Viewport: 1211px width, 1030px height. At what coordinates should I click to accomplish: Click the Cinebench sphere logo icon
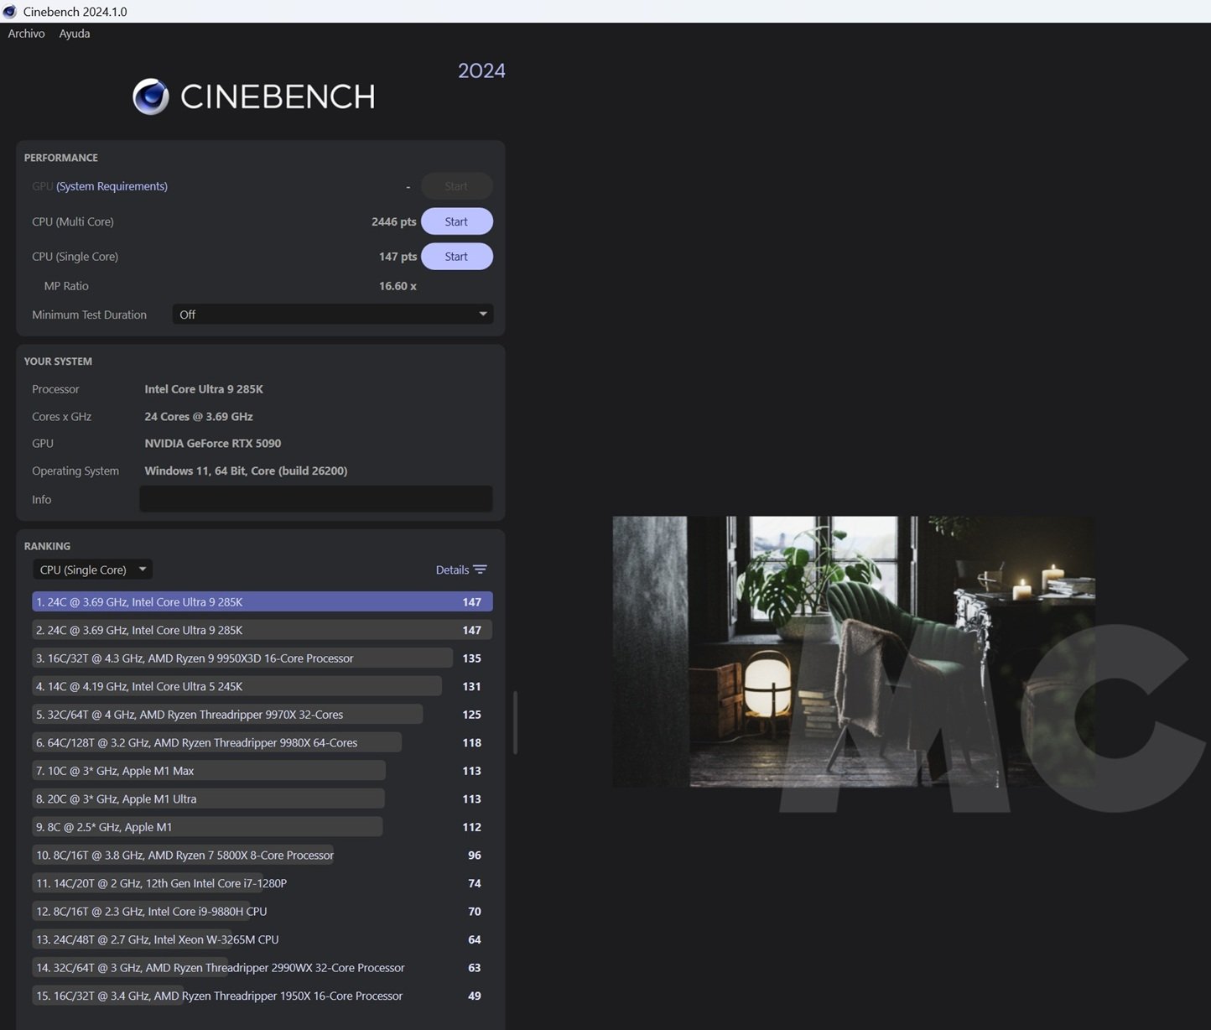click(x=151, y=96)
